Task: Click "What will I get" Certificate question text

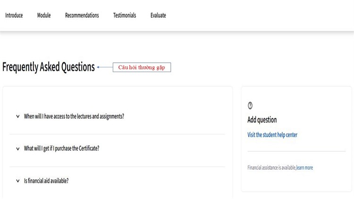Action: [61, 149]
